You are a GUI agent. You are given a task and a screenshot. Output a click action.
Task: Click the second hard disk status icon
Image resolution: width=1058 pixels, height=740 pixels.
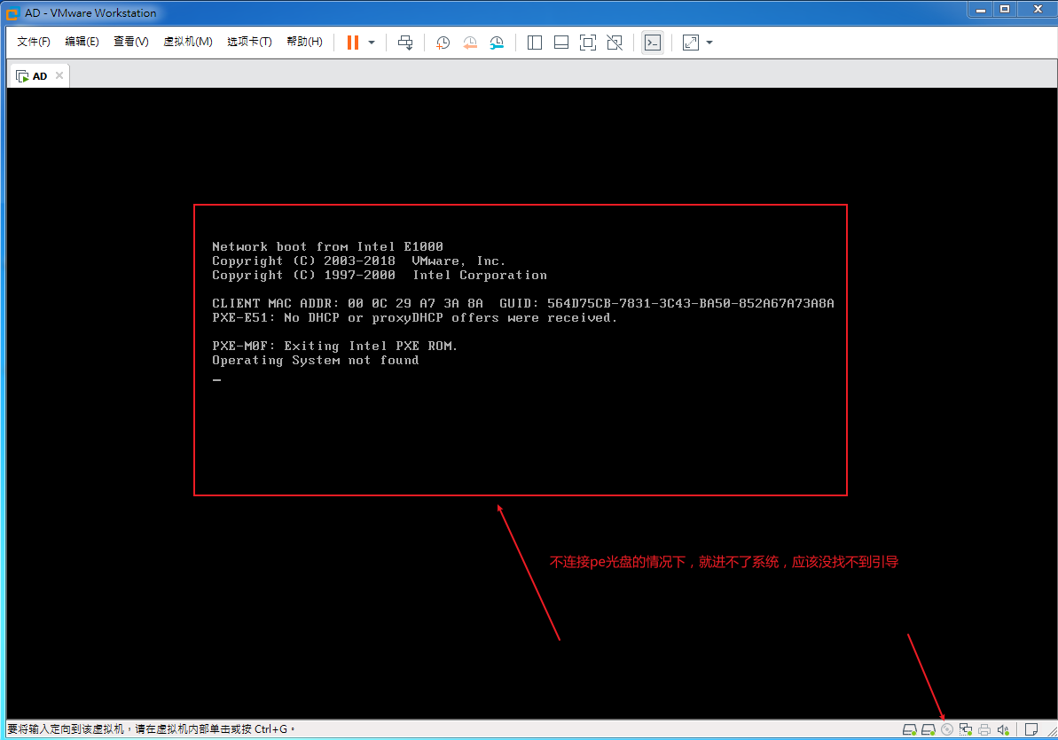coord(929,729)
